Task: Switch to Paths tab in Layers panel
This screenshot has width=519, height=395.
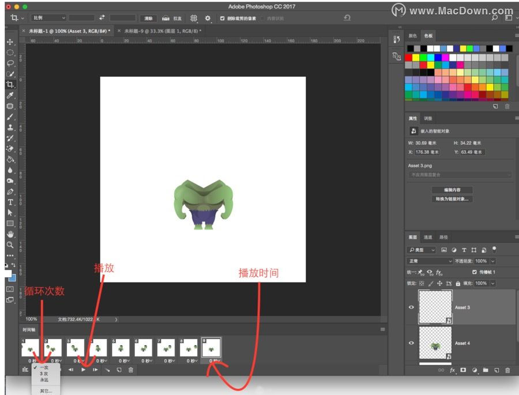Action: coord(443,237)
